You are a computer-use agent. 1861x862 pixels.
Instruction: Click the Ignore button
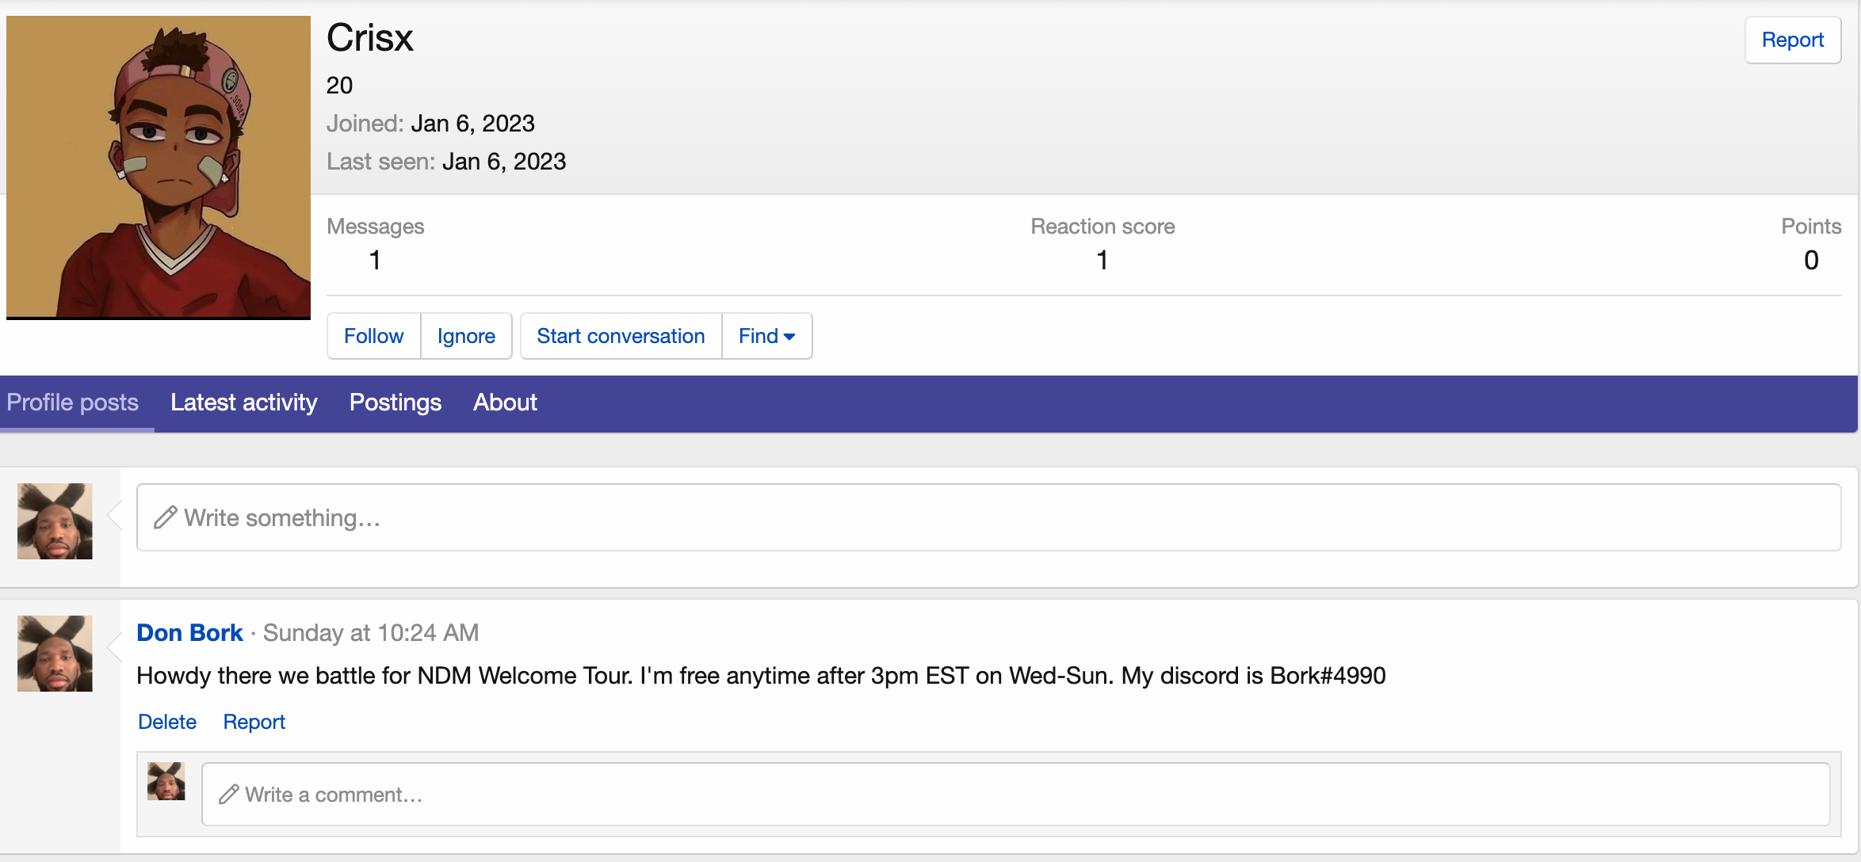(466, 336)
